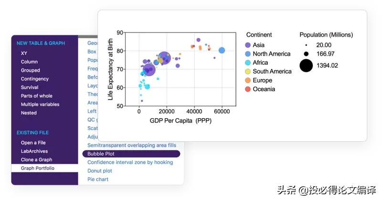Screen dimensions: 382x201
Task: Select Multiple variables table type
Action: (x=40, y=105)
